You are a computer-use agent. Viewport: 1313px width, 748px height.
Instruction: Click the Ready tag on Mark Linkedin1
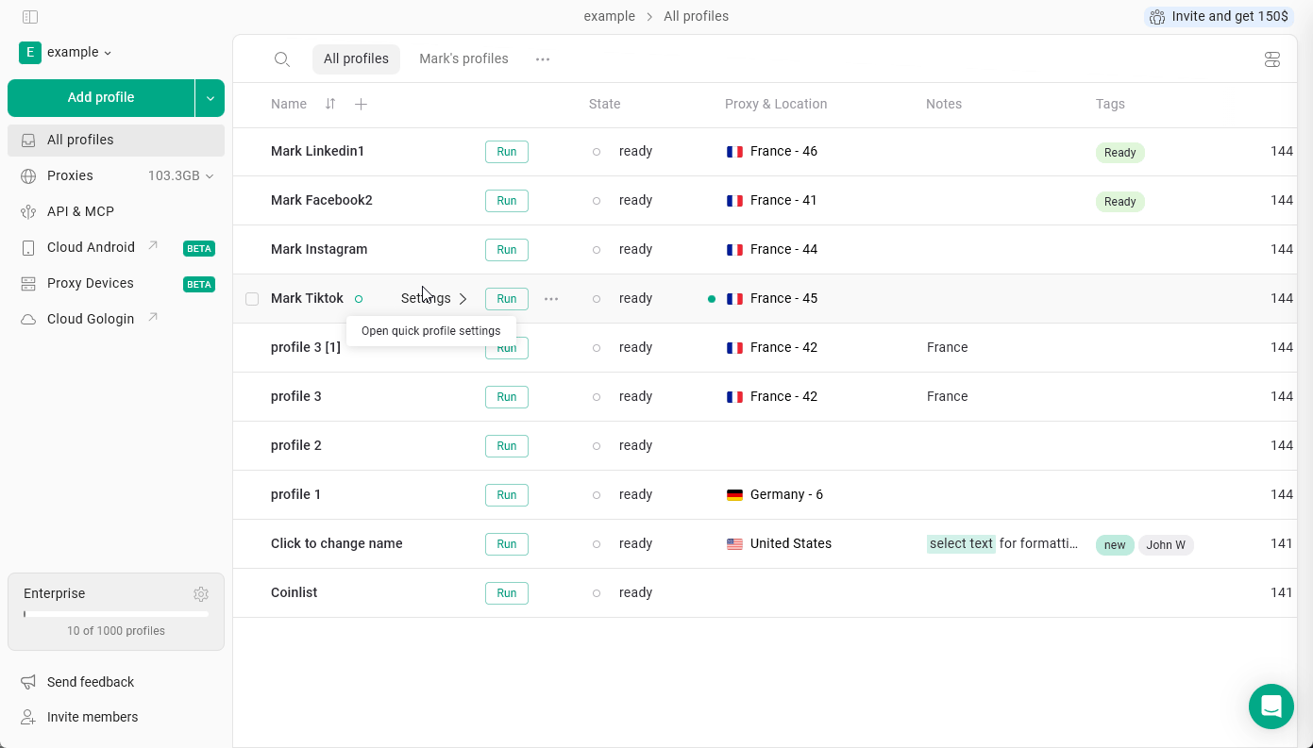(1119, 153)
